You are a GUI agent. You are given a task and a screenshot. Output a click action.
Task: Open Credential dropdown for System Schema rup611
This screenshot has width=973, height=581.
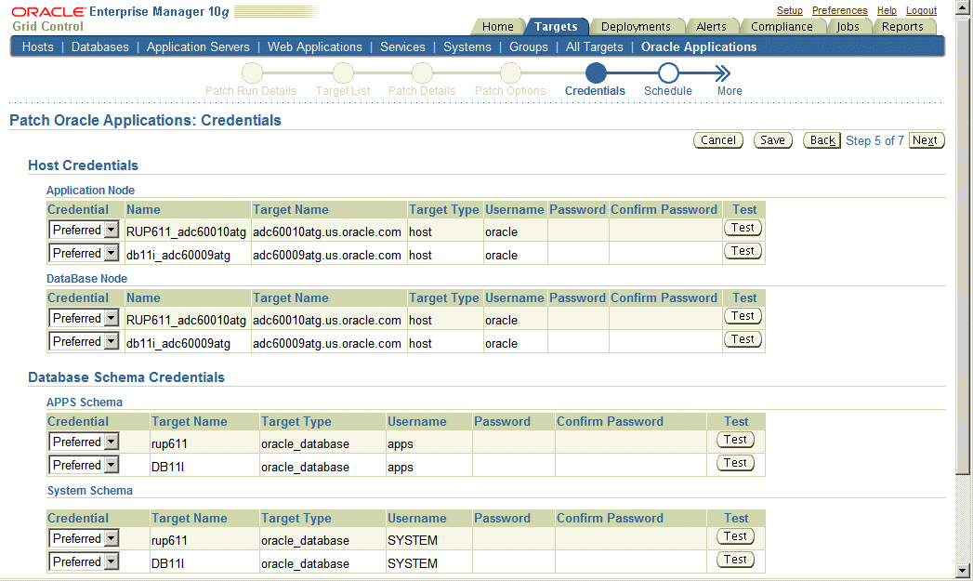click(84, 539)
